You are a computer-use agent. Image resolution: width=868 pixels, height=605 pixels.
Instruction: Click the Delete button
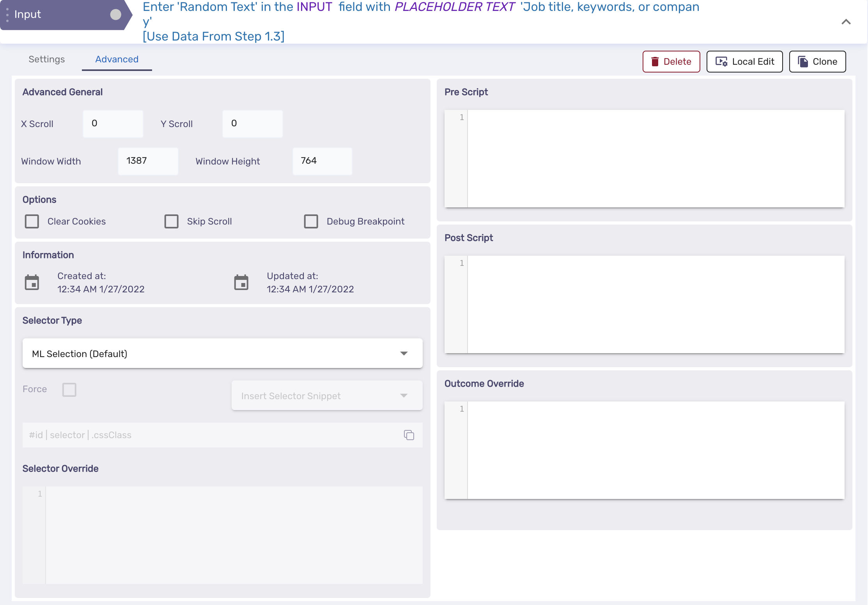tap(671, 62)
